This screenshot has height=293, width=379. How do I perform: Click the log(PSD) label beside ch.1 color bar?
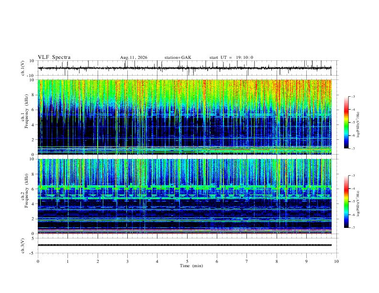358,124
